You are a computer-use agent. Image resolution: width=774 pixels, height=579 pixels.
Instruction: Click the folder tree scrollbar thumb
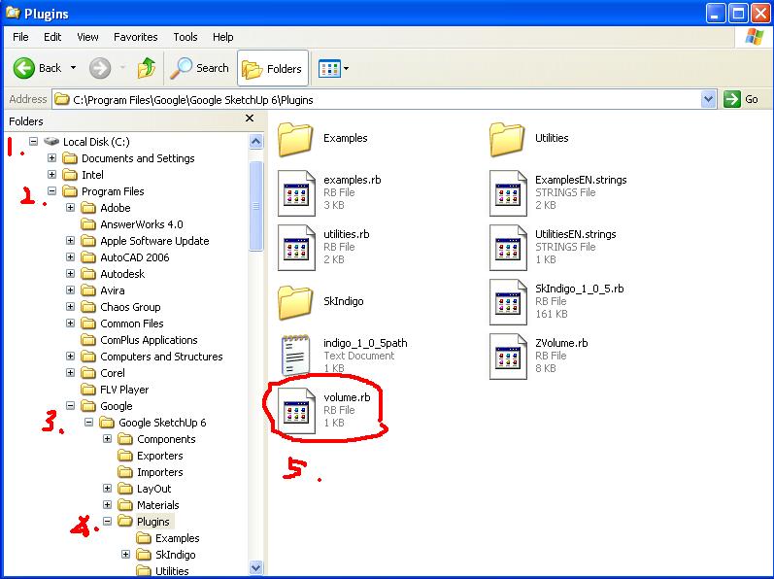point(255,206)
